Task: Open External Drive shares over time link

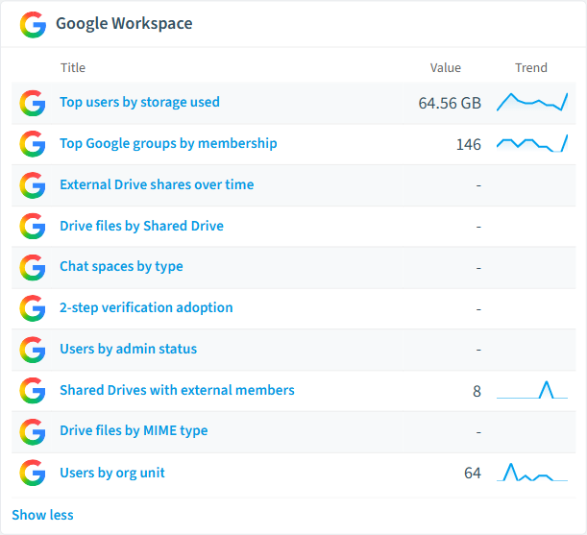Action: (157, 184)
